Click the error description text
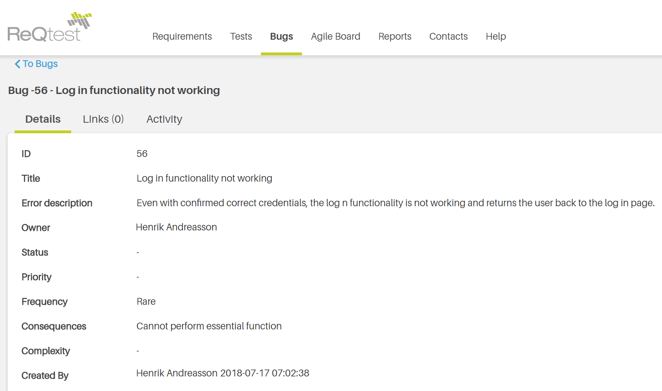This screenshot has width=662, height=391. coord(396,203)
